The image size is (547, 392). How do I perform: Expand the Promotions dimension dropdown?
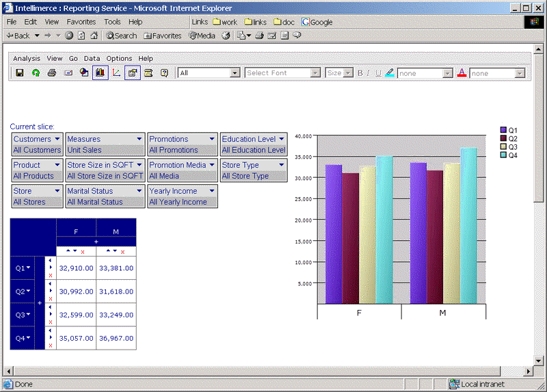tap(212, 139)
